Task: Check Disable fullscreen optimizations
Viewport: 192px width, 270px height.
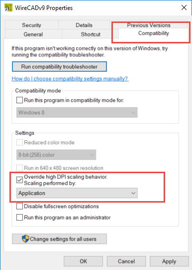Action: pos(19,206)
